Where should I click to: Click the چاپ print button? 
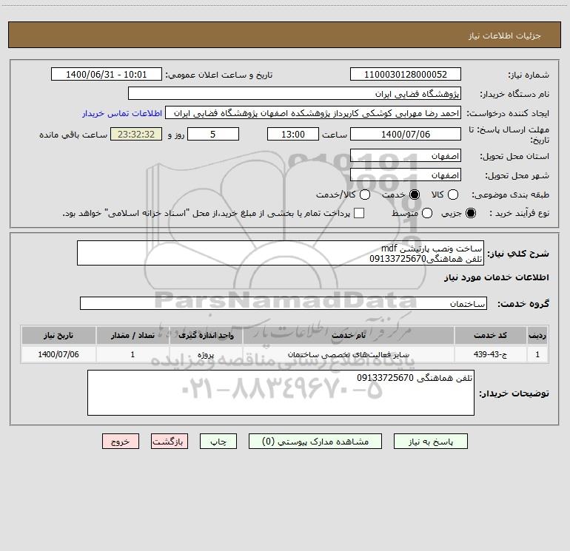point(218,442)
